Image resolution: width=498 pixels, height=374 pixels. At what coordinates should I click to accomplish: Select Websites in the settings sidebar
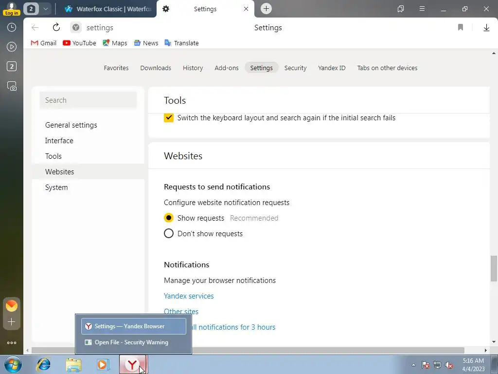tap(88, 172)
